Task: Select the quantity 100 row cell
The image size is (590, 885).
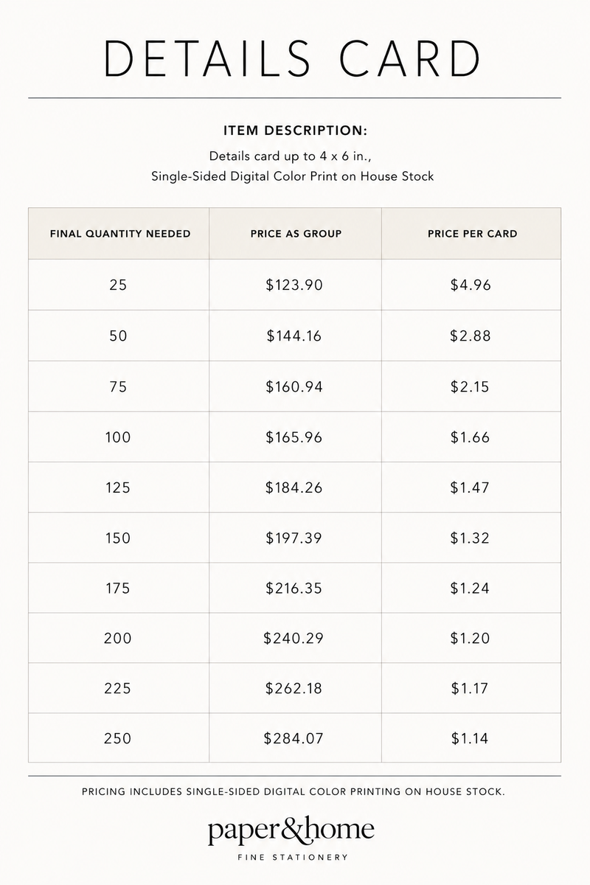Action: point(118,437)
